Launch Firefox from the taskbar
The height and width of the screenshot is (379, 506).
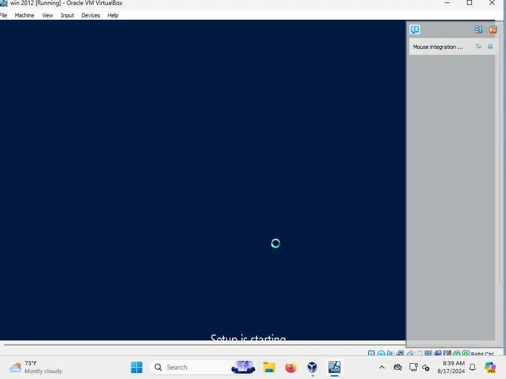(291, 367)
